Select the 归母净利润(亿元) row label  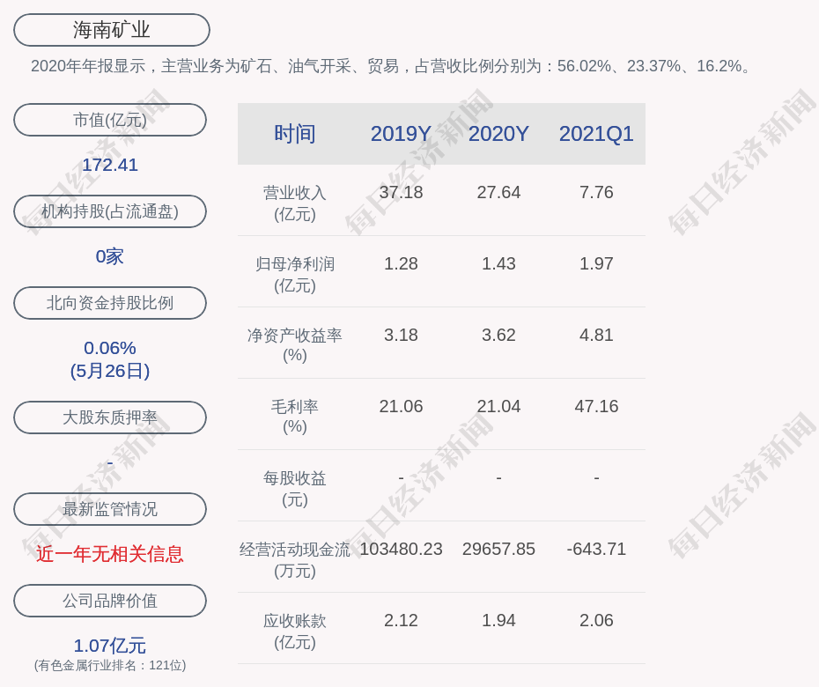click(295, 275)
